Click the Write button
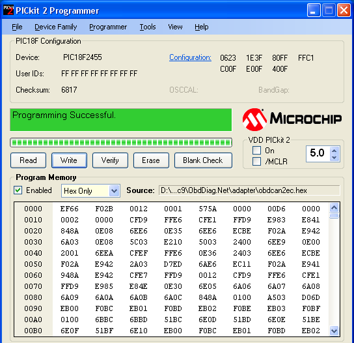354x343 pixels. (x=69, y=160)
